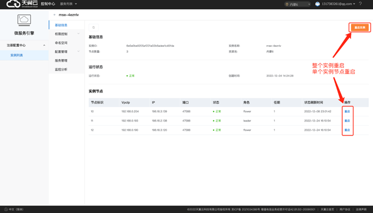Click the orange 重启实例 button
373x213 pixels.
(x=360, y=28)
